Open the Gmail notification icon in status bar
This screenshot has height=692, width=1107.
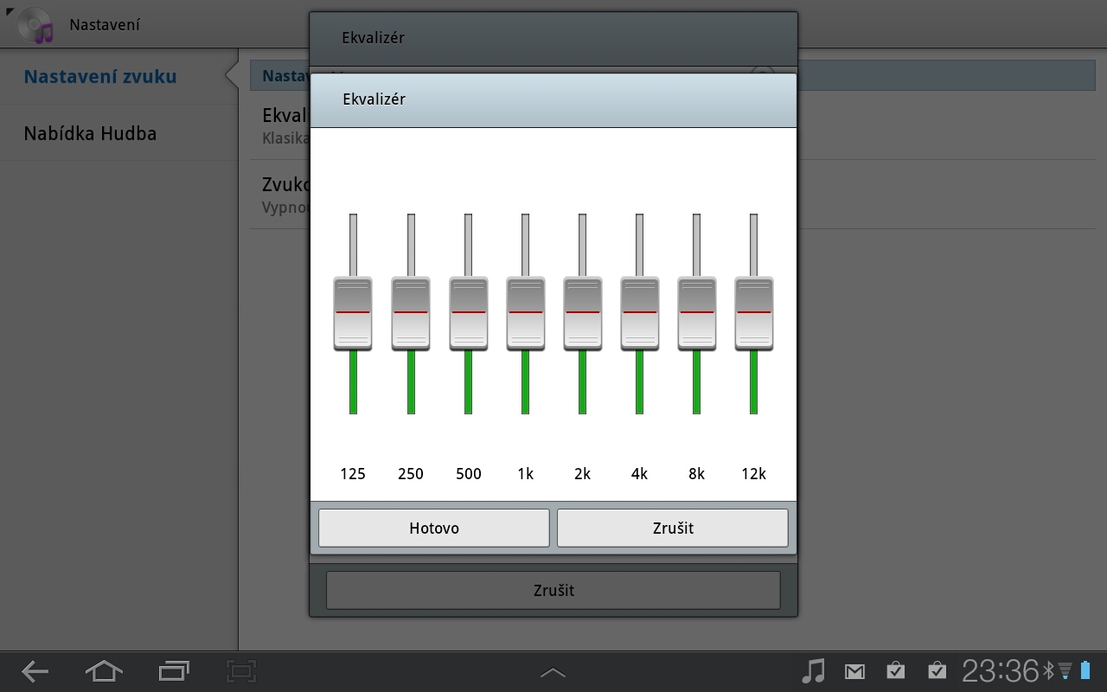pos(854,670)
